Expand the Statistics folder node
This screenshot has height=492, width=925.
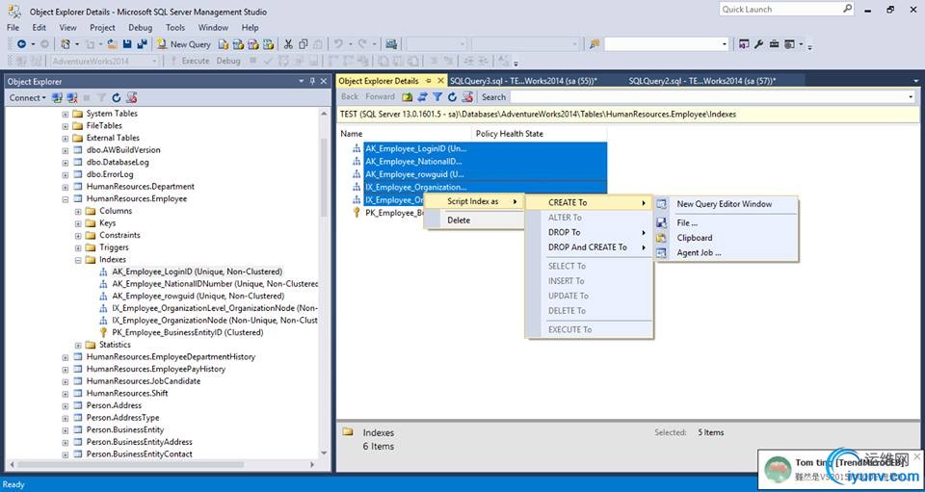(79, 345)
